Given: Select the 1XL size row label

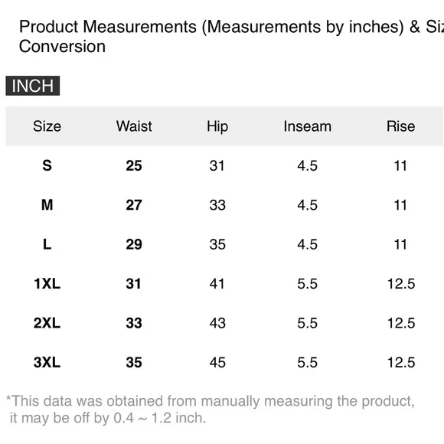Looking at the screenshot, I should 47,284.
